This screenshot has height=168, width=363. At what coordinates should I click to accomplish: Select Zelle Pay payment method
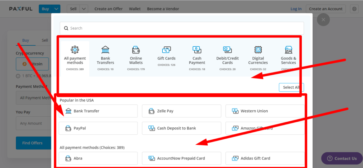181,111
